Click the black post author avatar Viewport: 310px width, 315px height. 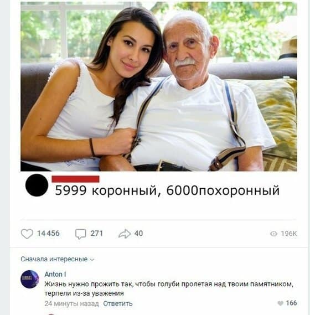(x=37, y=185)
